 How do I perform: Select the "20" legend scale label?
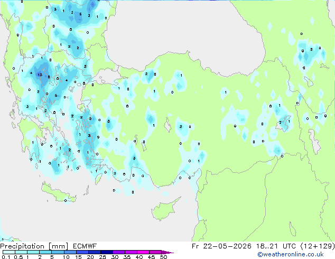pos(90,257)
